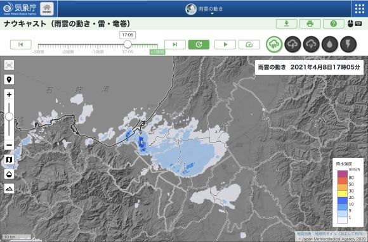The width and height of the screenshot is (368, 242).
Task: Click the location pin icon
Action: click(x=9, y=80)
